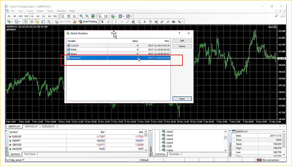The height and width of the screenshot is (166, 292).
Task: Open the Arrows objects dropdown
Action: (x=180, y=22)
